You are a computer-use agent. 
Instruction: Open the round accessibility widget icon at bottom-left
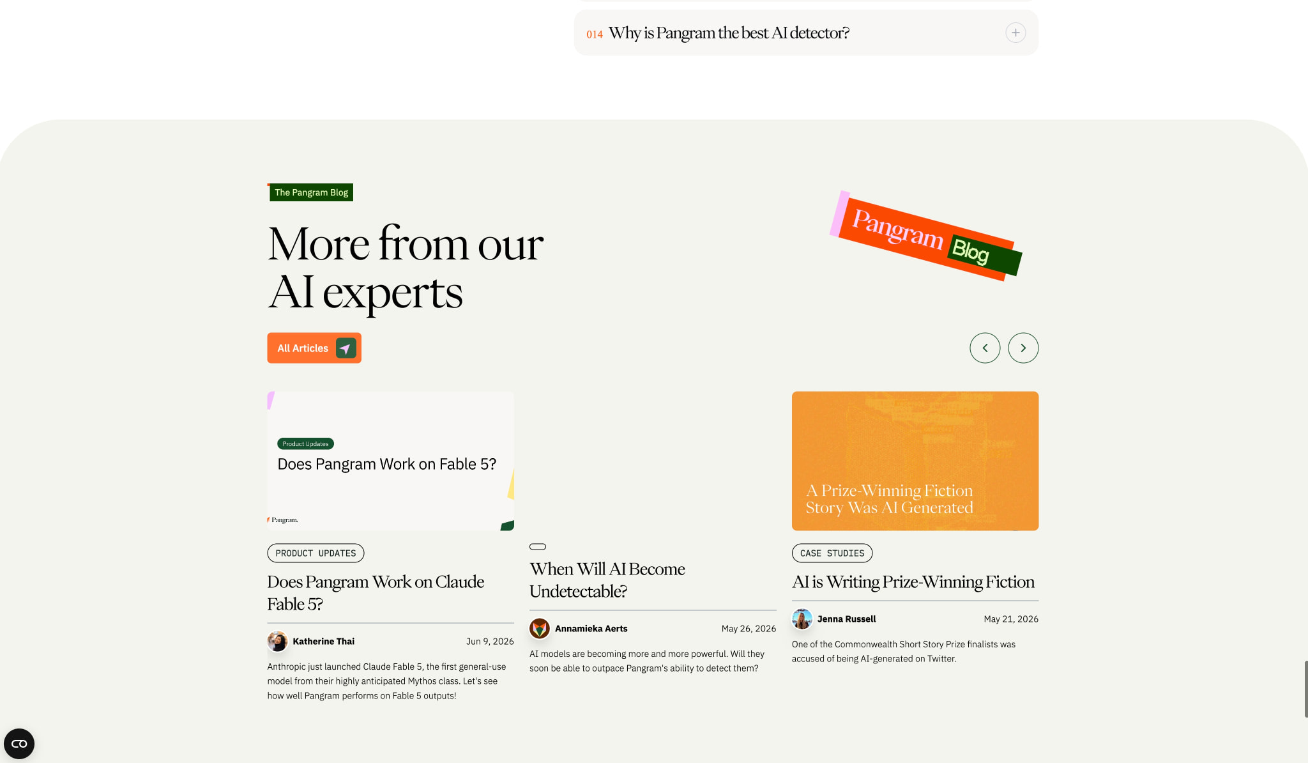click(x=19, y=744)
